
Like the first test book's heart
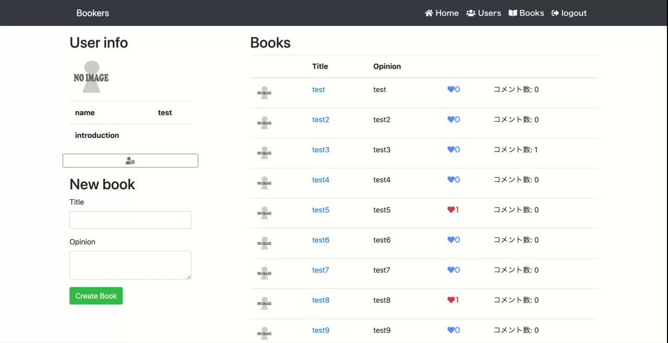pos(451,90)
